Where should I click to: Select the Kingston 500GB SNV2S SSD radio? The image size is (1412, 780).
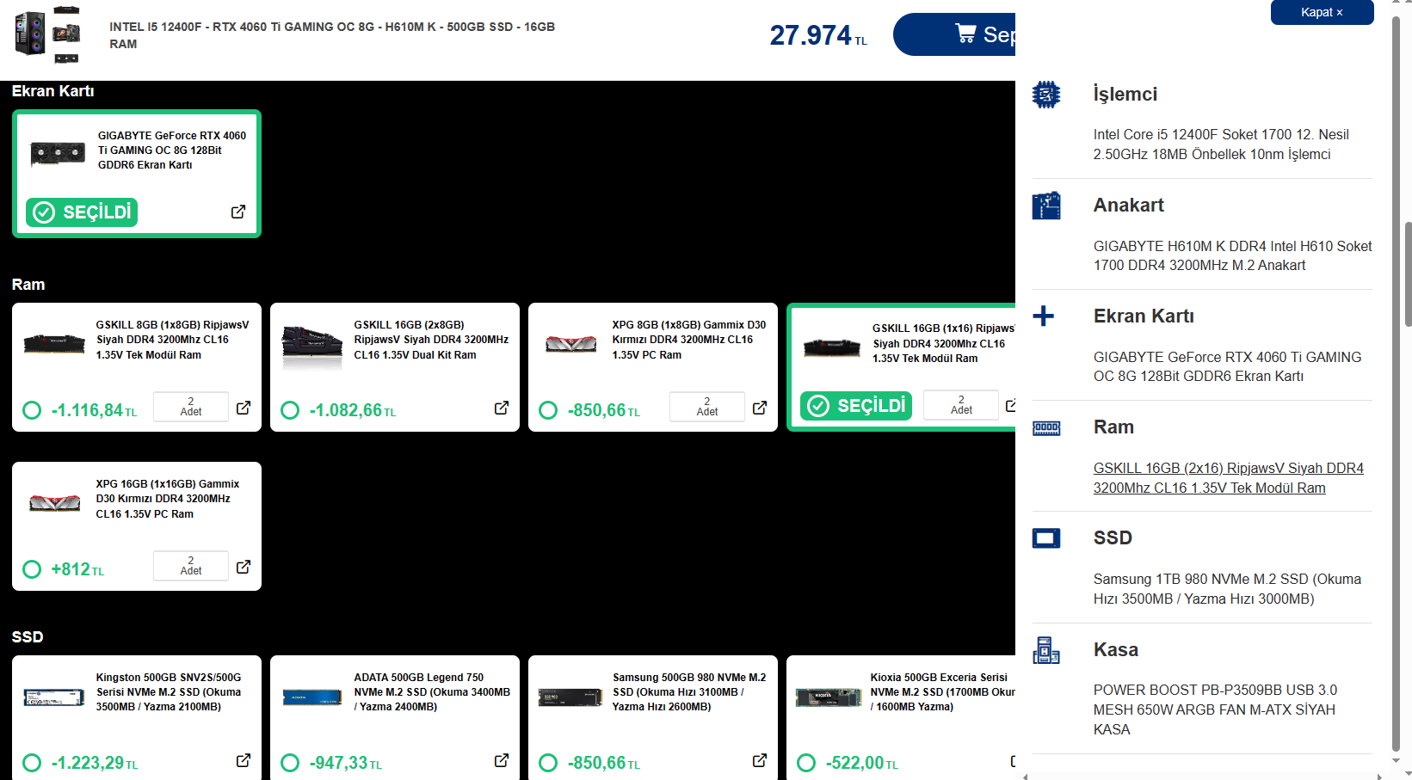tap(32, 763)
